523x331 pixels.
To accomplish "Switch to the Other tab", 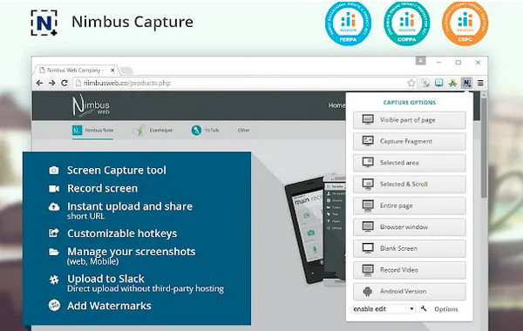I will [x=243, y=131].
